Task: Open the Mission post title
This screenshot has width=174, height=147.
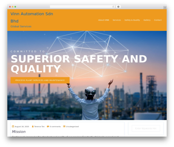Action: [x=19, y=132]
